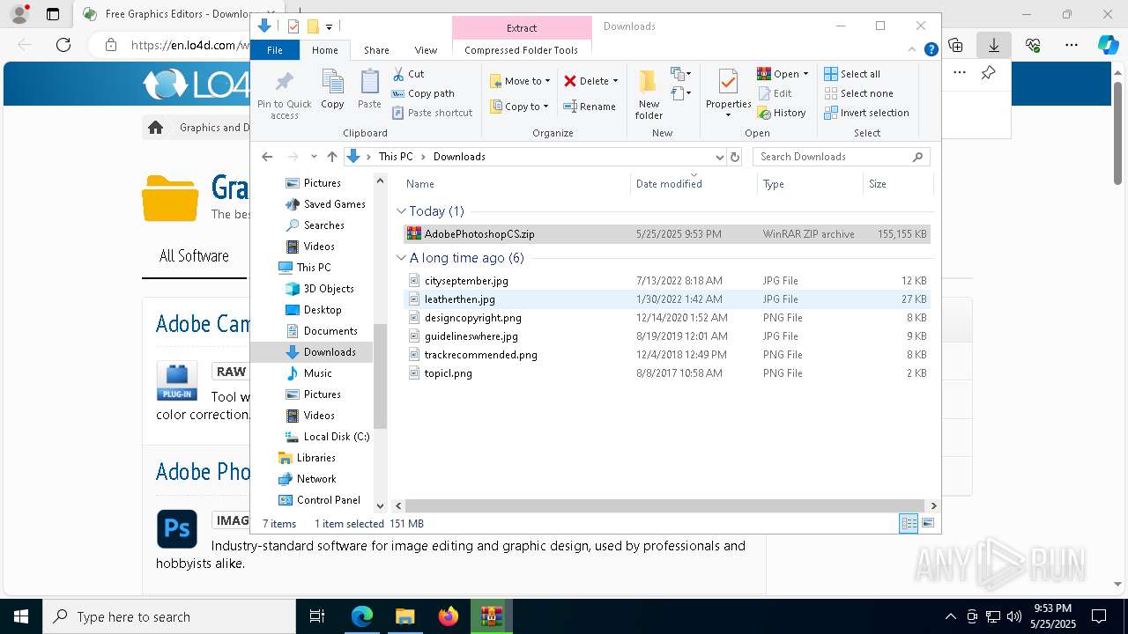1128x634 pixels.
Task: Click the Windows Start button
Action: (x=21, y=616)
